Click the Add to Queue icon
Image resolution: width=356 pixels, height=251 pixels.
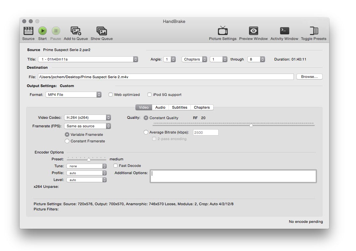click(x=76, y=31)
